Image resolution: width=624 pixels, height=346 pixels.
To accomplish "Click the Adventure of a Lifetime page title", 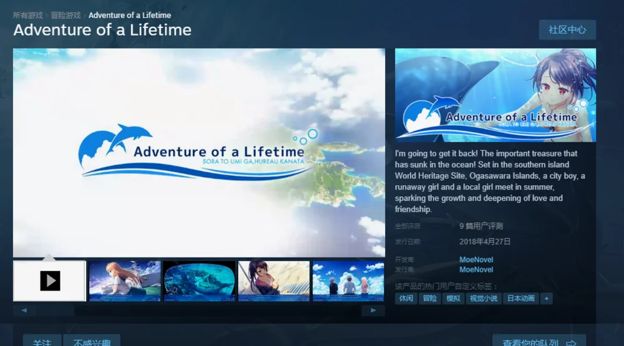I will (102, 30).
